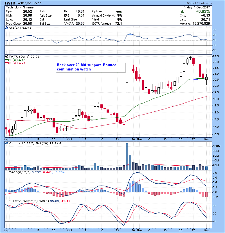Click the 0.8 label on the MACD axis
The height and width of the screenshot is (233, 225).
(215, 173)
